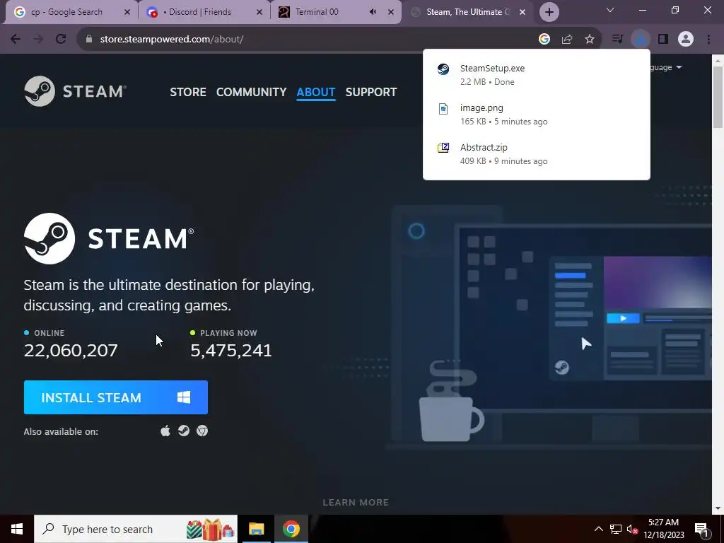Image resolution: width=724 pixels, height=543 pixels.
Task: Click the Steam logo in the header
Action: point(75,91)
